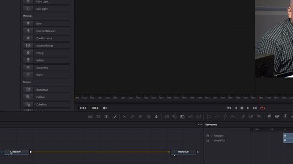The image size is (293, 164).
Task: Select the Catcher texture tool
Action: pos(46,97)
